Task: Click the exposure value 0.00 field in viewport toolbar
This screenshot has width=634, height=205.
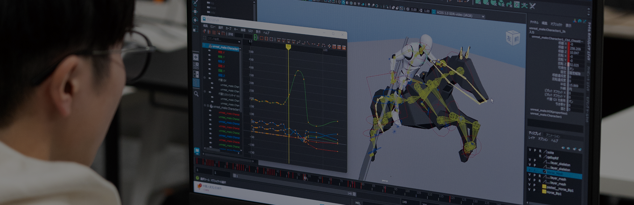Action: [414, 10]
